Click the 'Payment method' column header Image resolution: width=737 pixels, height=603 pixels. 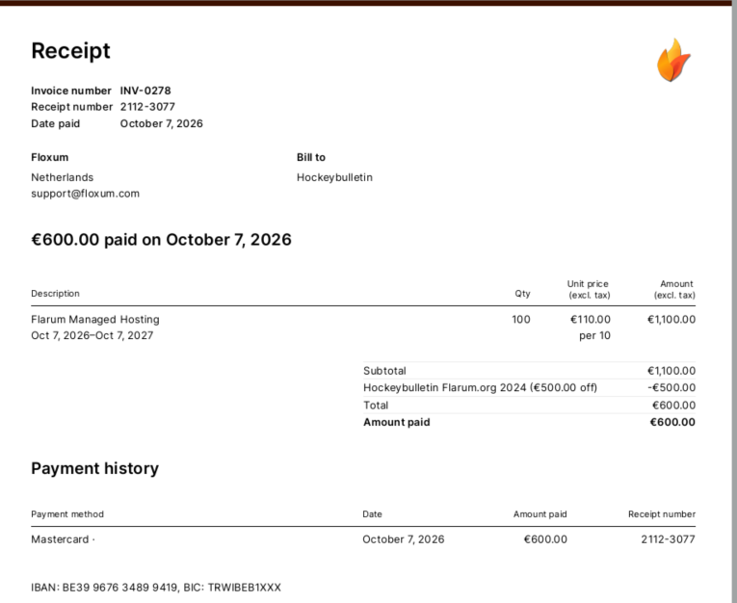(x=67, y=514)
